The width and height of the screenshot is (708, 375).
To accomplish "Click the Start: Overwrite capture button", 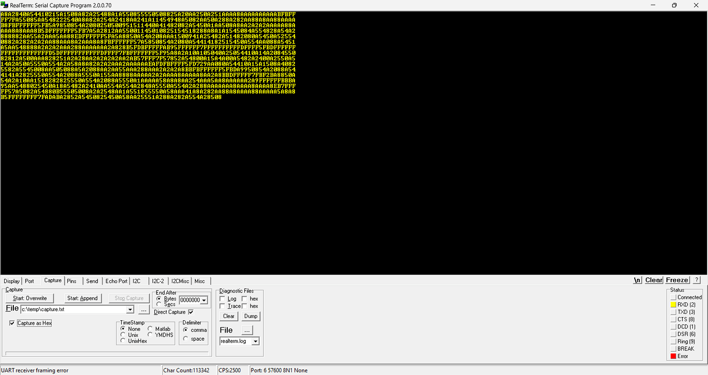I will tap(29, 298).
